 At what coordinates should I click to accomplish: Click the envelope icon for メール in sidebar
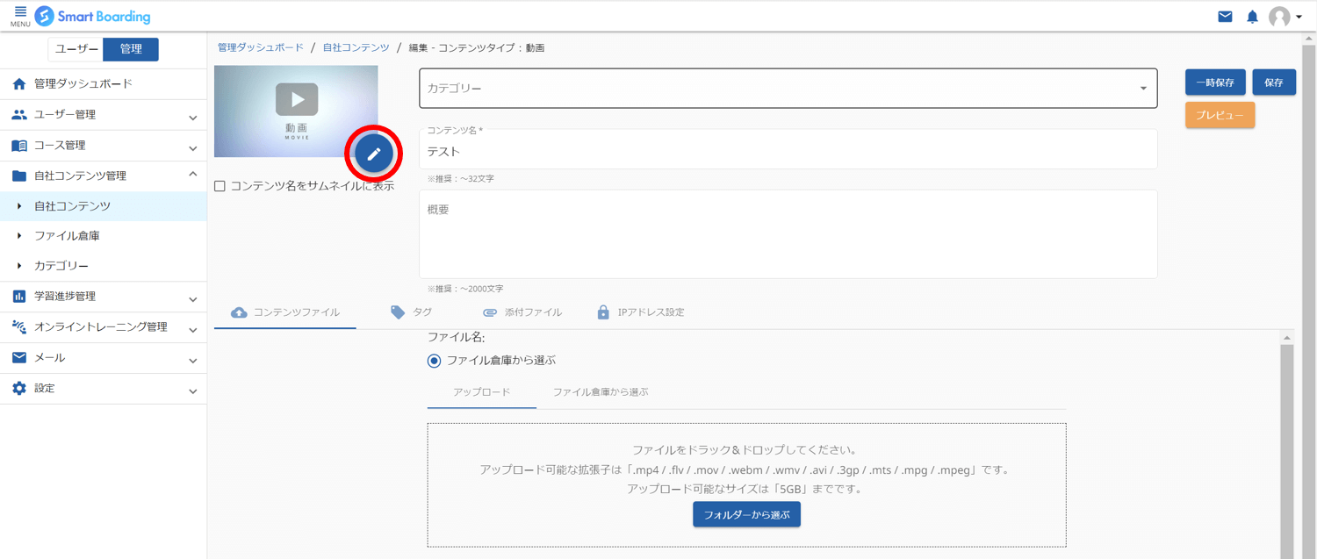point(19,358)
